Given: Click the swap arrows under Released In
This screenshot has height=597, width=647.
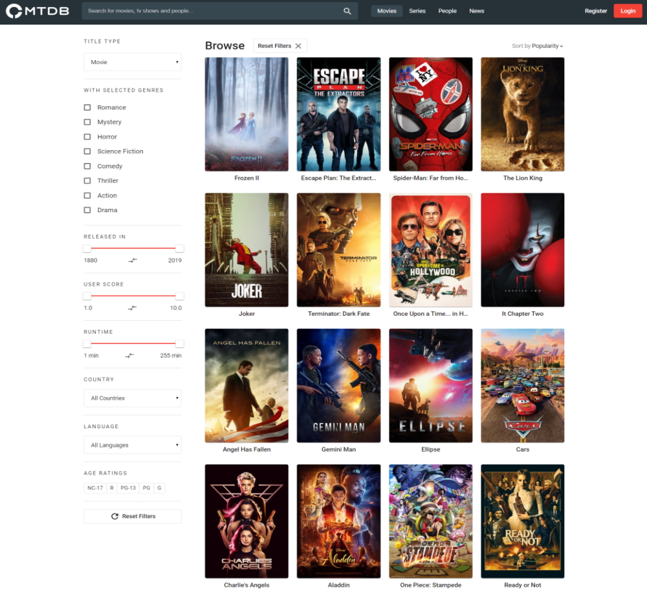Looking at the screenshot, I should coord(133,260).
